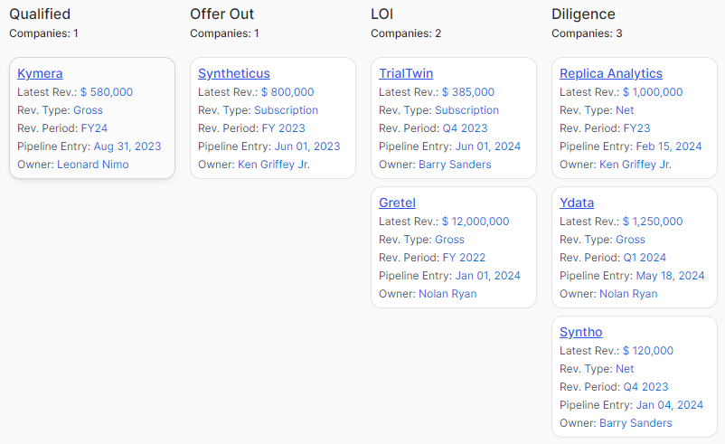Click Gretel revenue $ 12,000,000

tap(475, 222)
